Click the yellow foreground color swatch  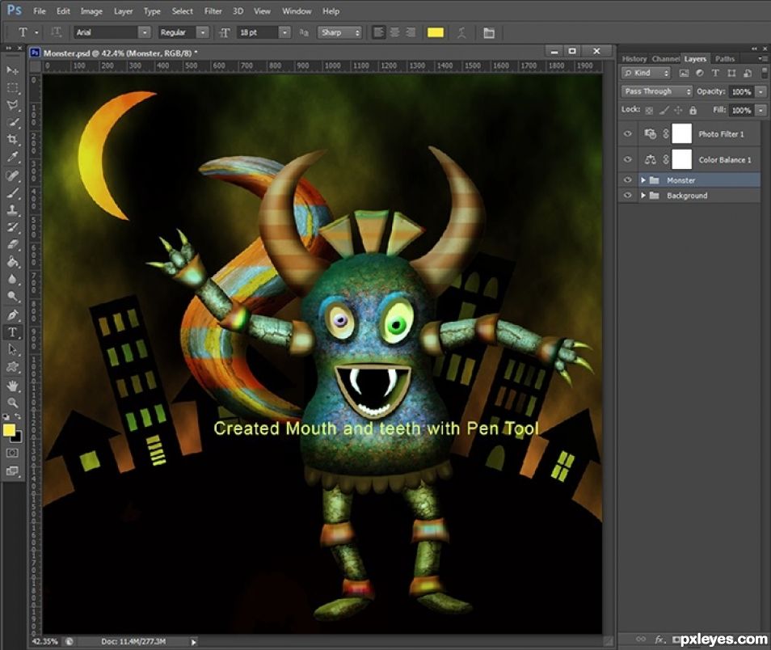[8, 430]
